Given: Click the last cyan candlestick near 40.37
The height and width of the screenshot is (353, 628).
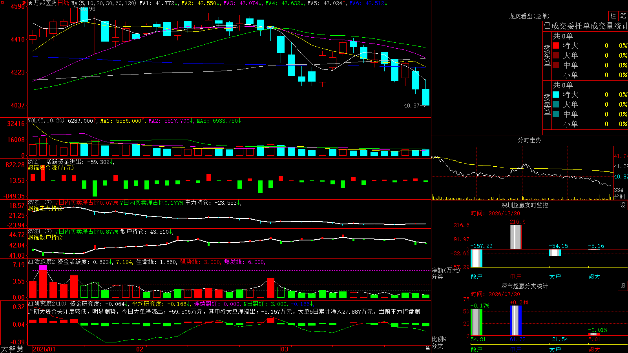Looking at the screenshot, I should click(425, 97).
